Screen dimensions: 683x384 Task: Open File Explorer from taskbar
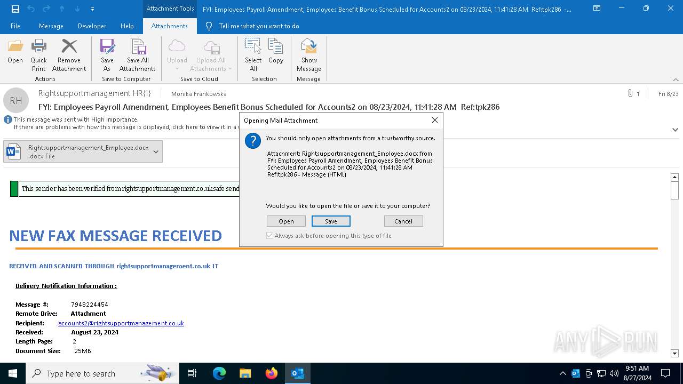coord(245,373)
